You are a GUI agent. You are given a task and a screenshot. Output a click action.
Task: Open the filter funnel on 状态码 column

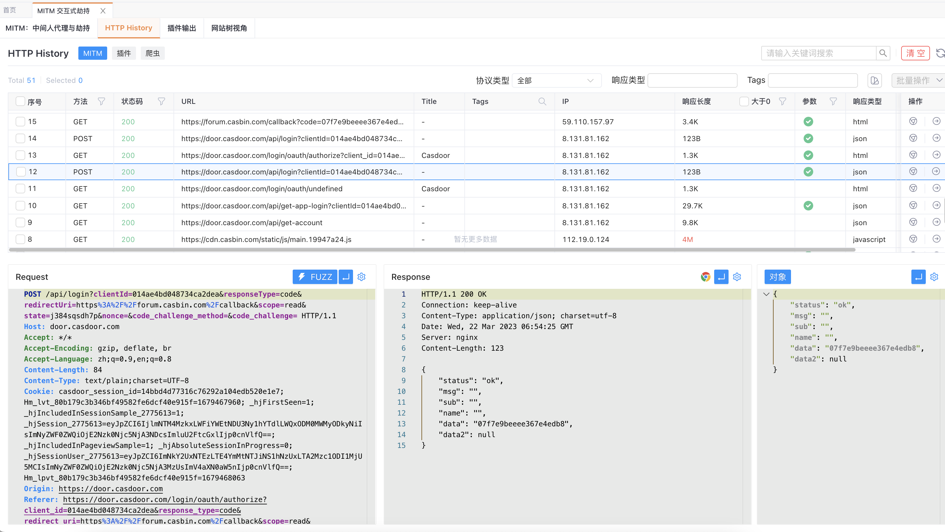pos(161,102)
